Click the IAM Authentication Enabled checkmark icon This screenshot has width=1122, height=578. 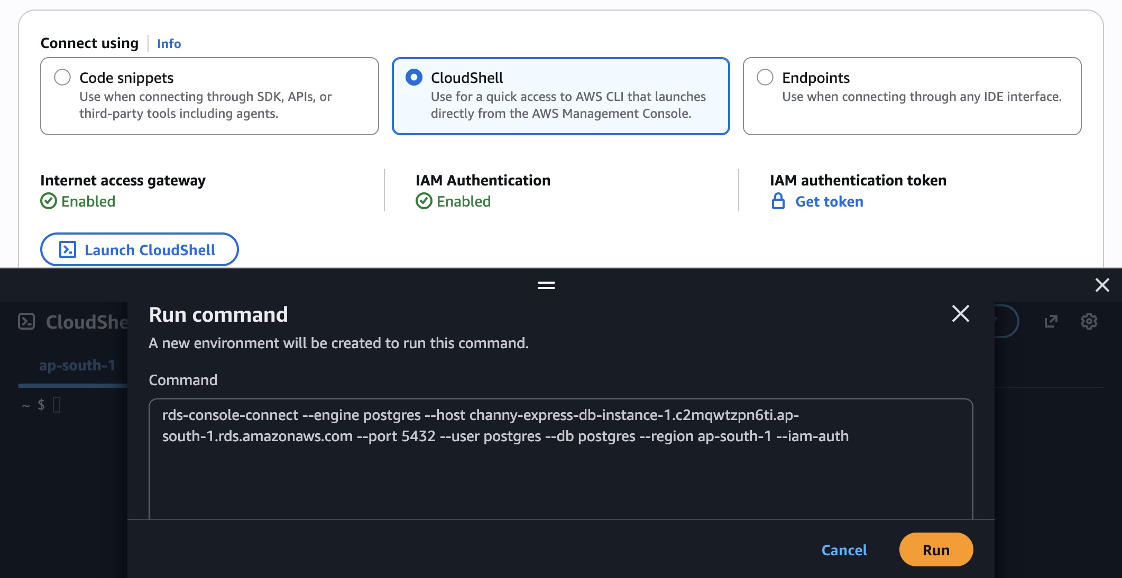pyautogui.click(x=424, y=201)
